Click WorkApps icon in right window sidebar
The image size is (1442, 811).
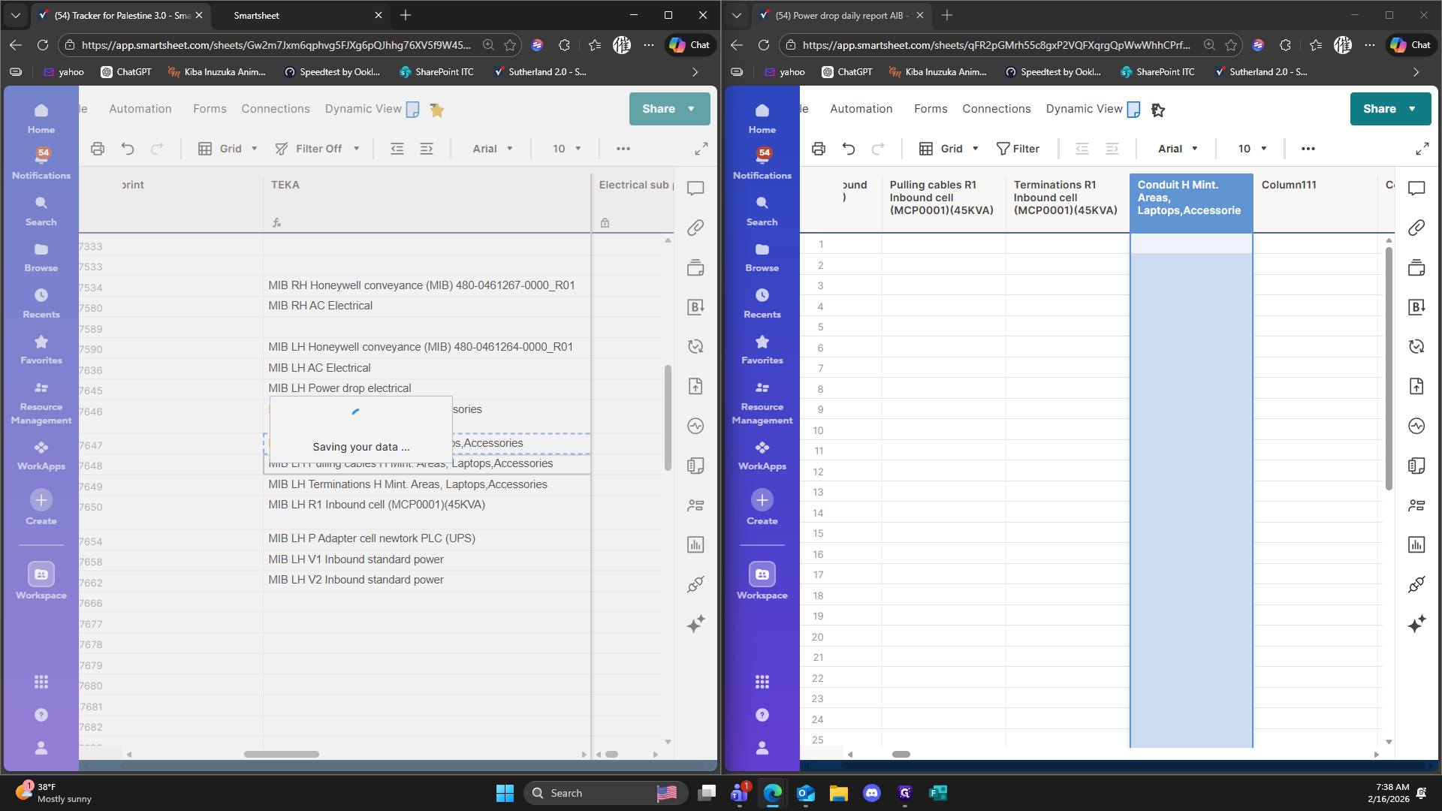(762, 455)
